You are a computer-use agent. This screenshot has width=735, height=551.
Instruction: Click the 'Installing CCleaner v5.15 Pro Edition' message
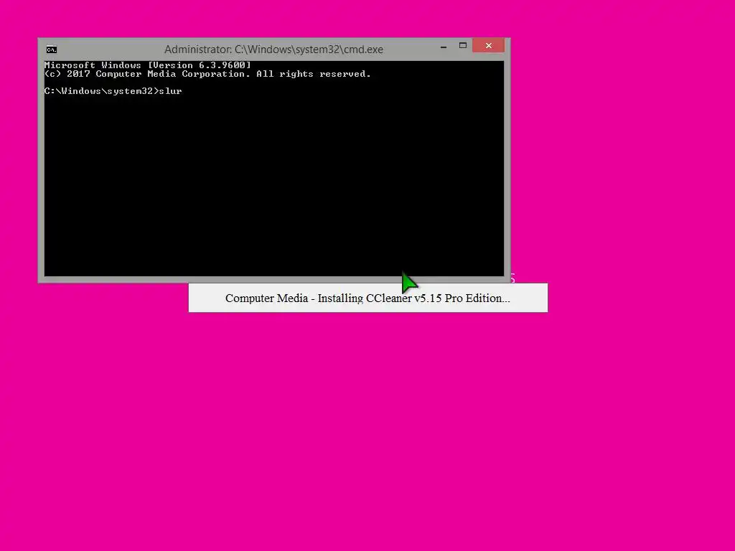367,298
